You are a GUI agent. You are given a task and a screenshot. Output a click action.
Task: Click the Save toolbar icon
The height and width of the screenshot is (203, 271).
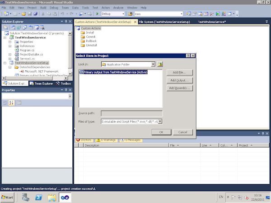tap(30, 14)
